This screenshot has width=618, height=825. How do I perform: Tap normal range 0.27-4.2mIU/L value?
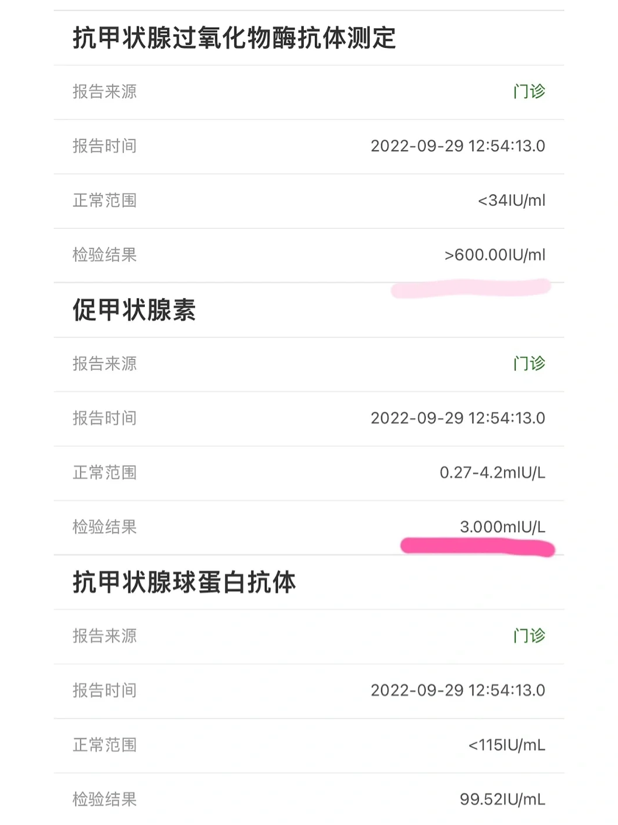tap(492, 472)
